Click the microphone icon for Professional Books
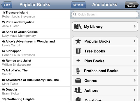 78,71
